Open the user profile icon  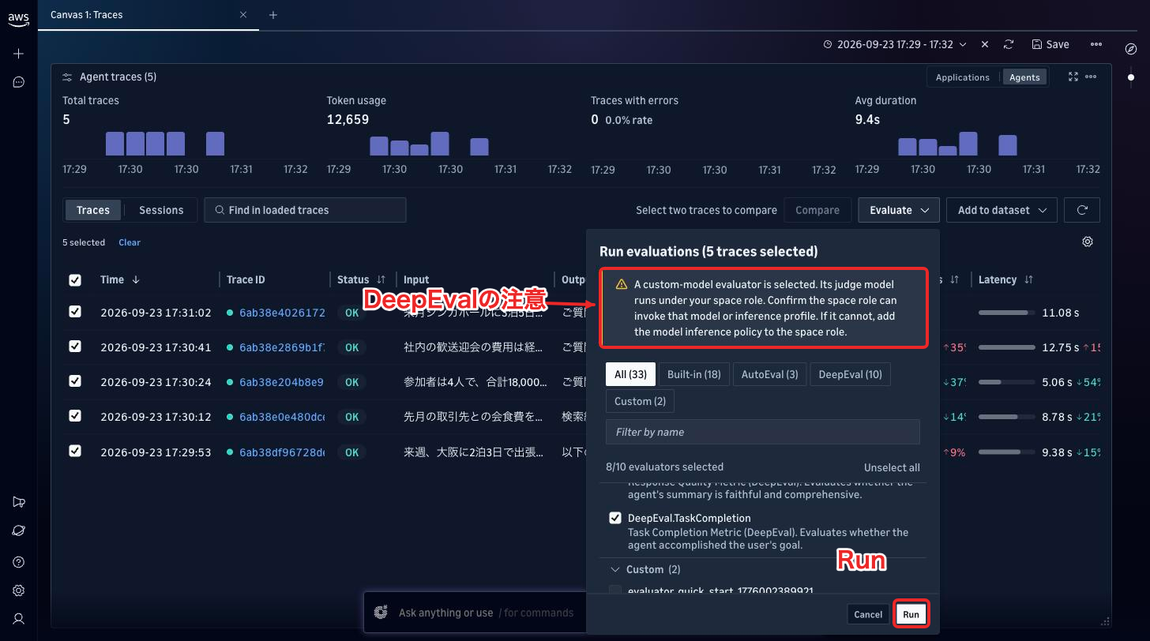coord(19,619)
